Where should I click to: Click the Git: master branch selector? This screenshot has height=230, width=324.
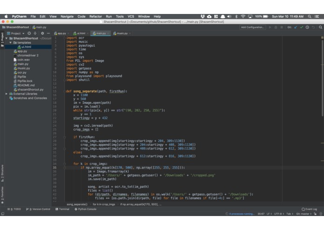[x=304, y=214]
